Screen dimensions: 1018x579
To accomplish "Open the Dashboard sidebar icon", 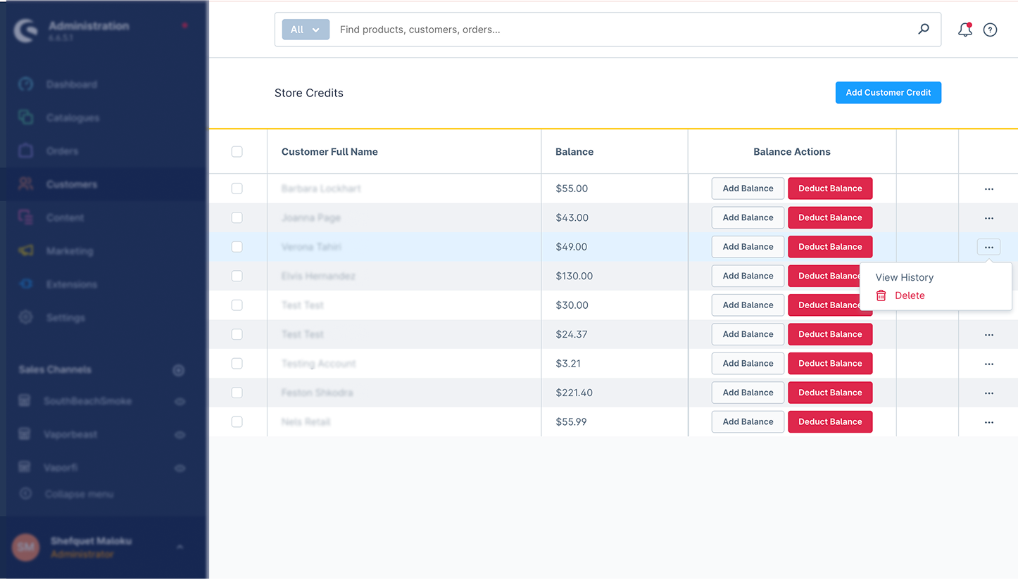I will click(x=26, y=84).
